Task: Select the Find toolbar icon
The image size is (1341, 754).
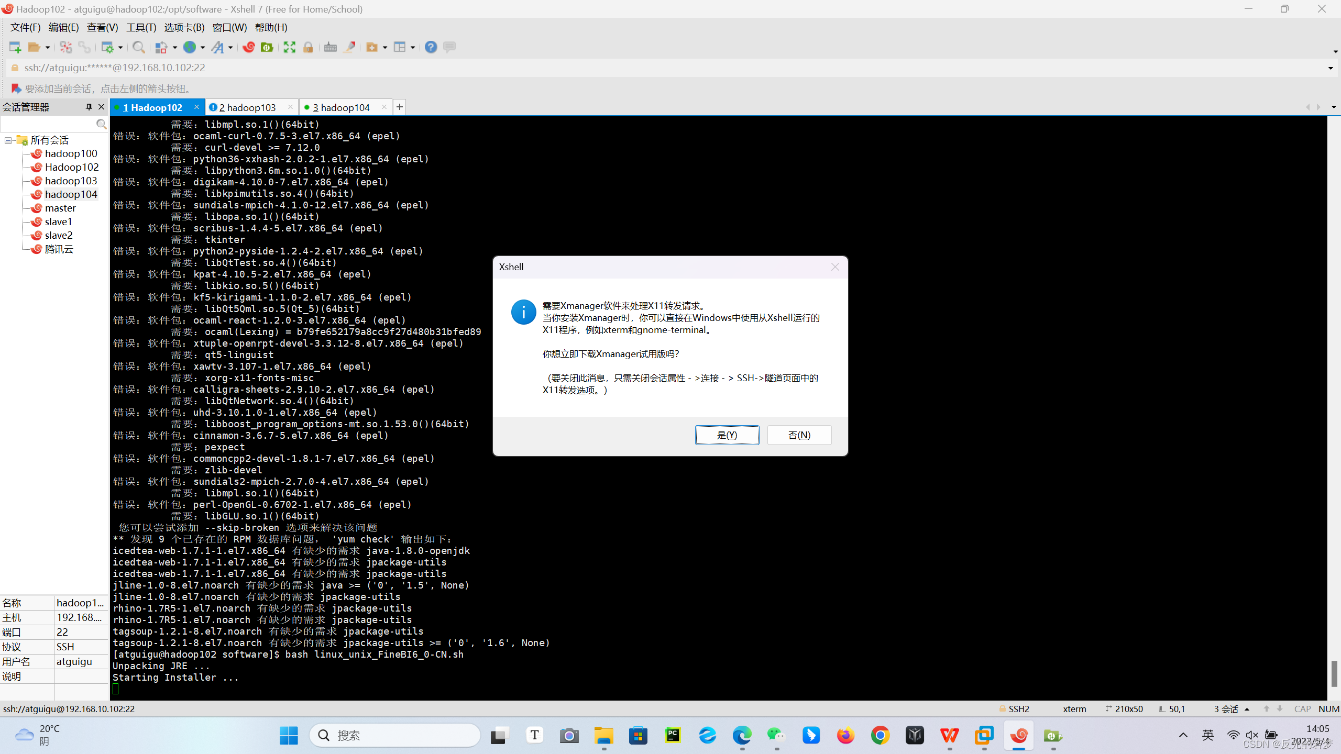Action: coord(139,47)
